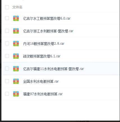
Task: Check the box for 亿吉尔水工概预算营改增6.0.rar
Action: pyautogui.click(x=7, y=18)
